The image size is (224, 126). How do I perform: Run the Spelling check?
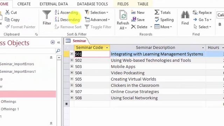[x=164, y=20]
